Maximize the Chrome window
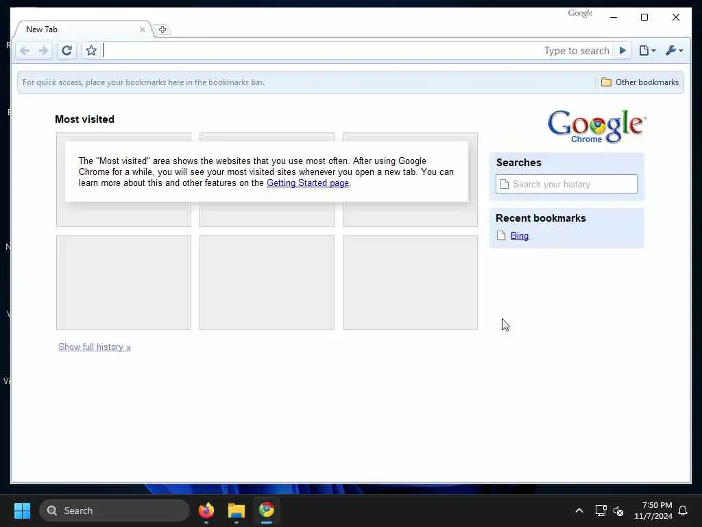 (644, 17)
